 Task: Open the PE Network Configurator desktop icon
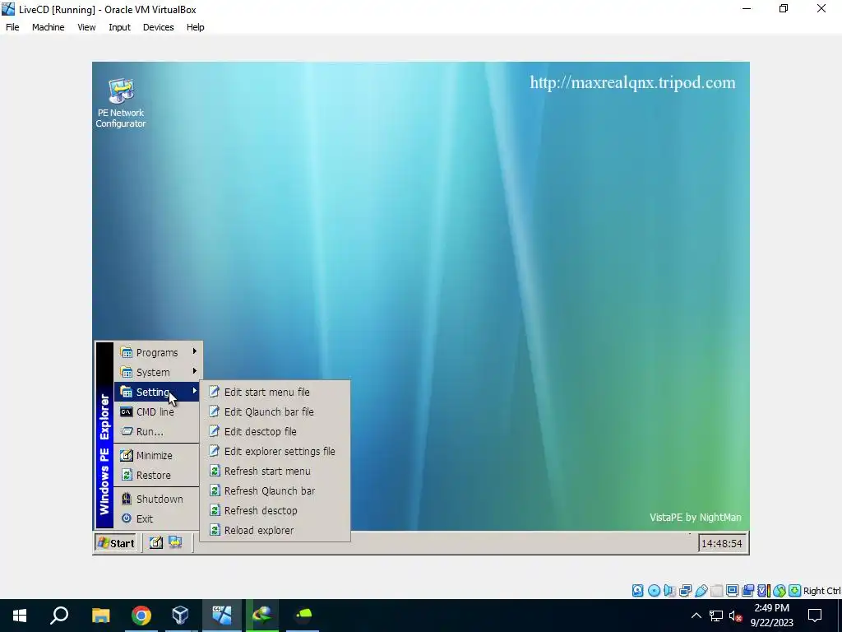click(121, 103)
